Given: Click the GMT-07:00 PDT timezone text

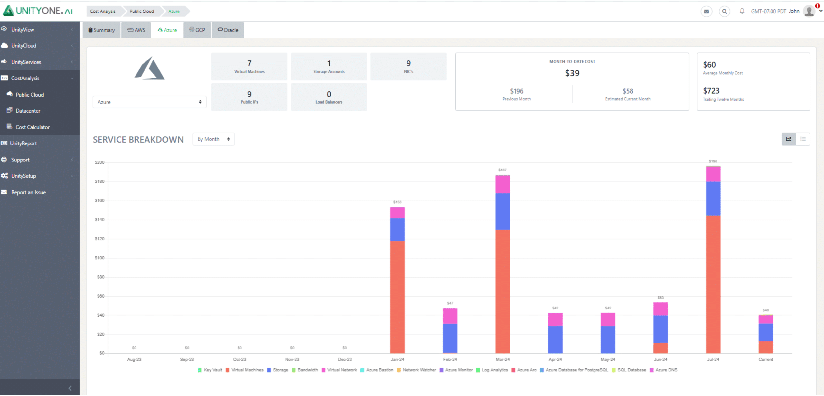Looking at the screenshot, I should coord(768,11).
